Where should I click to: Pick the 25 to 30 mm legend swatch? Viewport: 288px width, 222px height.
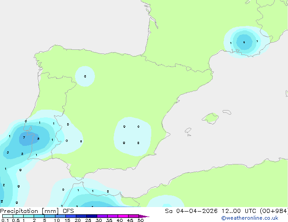pyautogui.click(x=91, y=216)
